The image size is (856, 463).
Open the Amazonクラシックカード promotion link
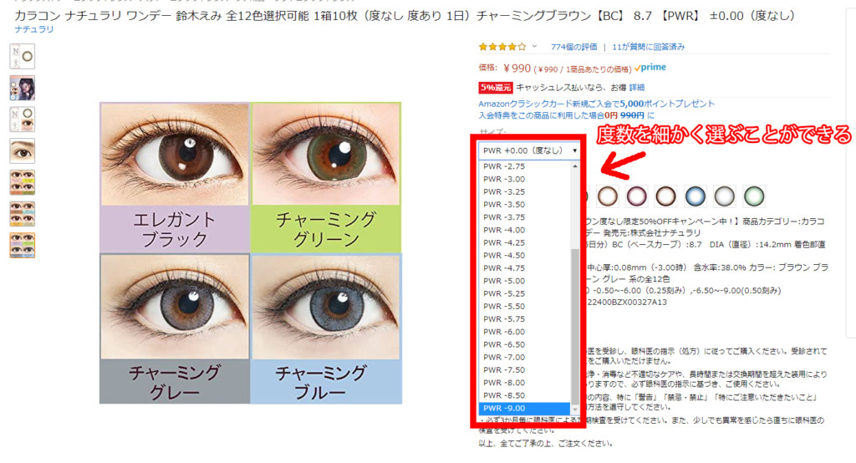point(596,104)
